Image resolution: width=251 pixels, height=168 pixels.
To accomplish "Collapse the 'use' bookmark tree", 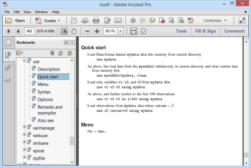I will (x=24, y=61).
